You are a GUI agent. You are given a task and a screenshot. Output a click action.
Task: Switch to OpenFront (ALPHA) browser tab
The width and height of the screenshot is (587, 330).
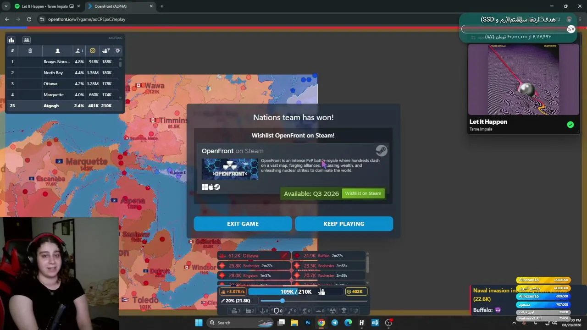[x=119, y=6]
